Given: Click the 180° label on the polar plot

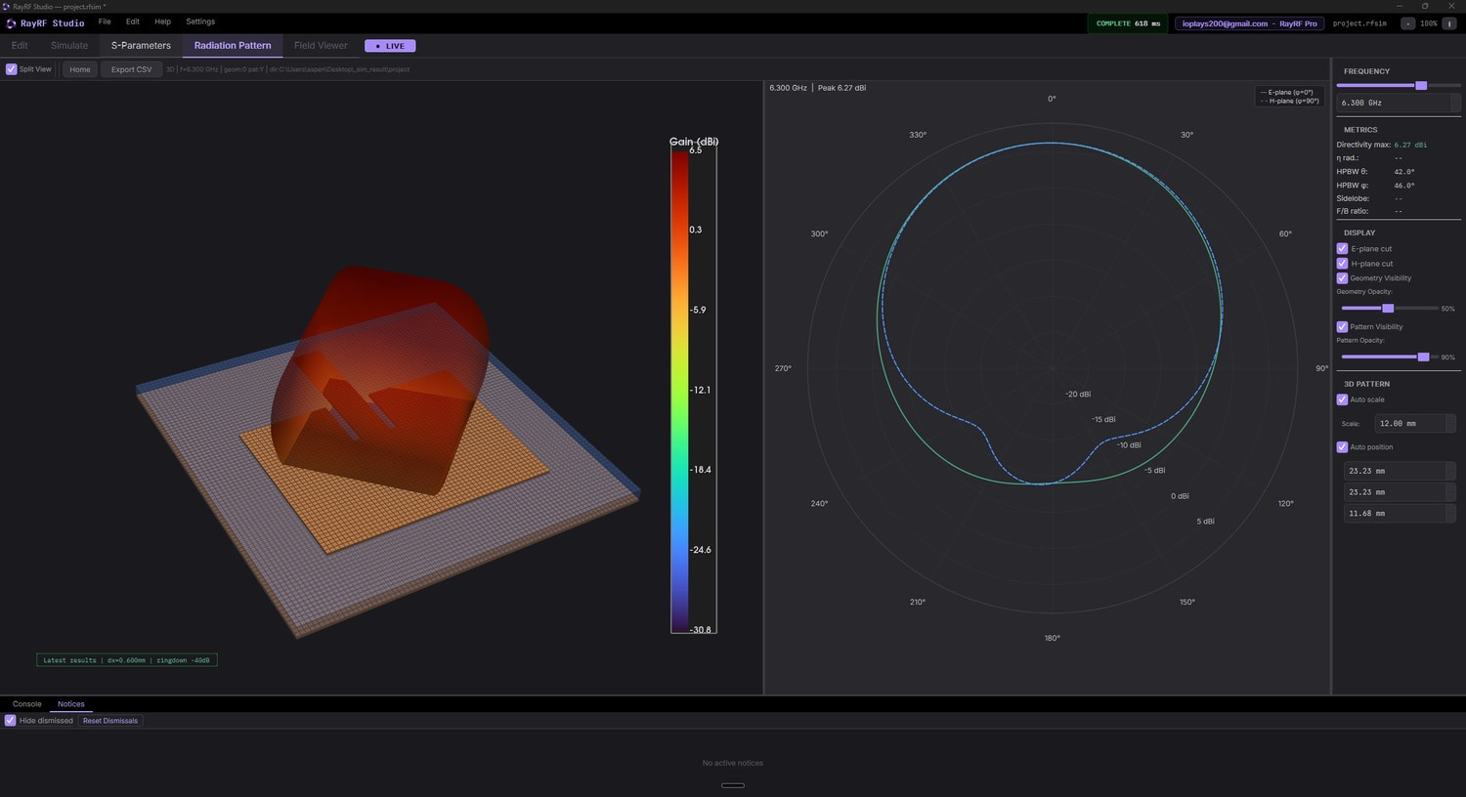Looking at the screenshot, I should pos(1052,638).
